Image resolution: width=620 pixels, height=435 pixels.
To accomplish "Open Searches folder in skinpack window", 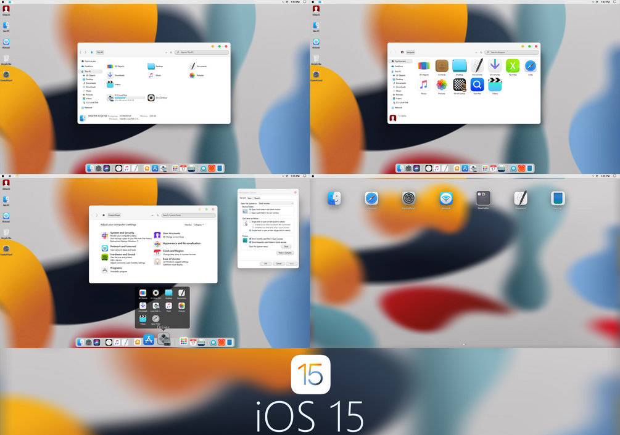I will point(477,84).
